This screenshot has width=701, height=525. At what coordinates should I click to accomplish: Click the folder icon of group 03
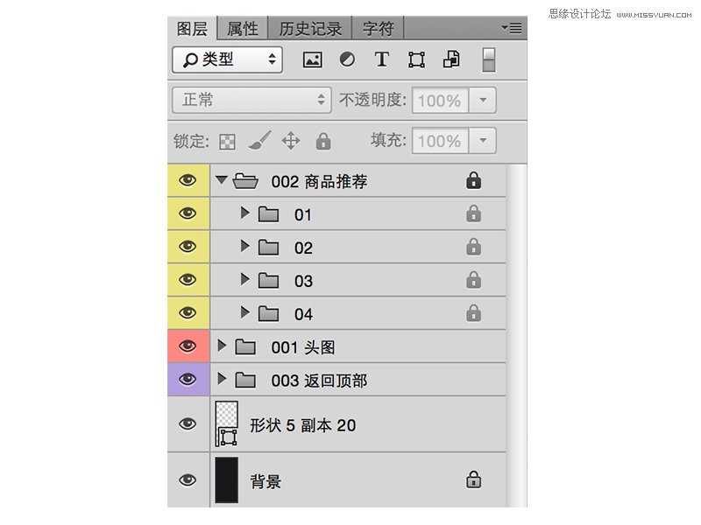(x=268, y=280)
